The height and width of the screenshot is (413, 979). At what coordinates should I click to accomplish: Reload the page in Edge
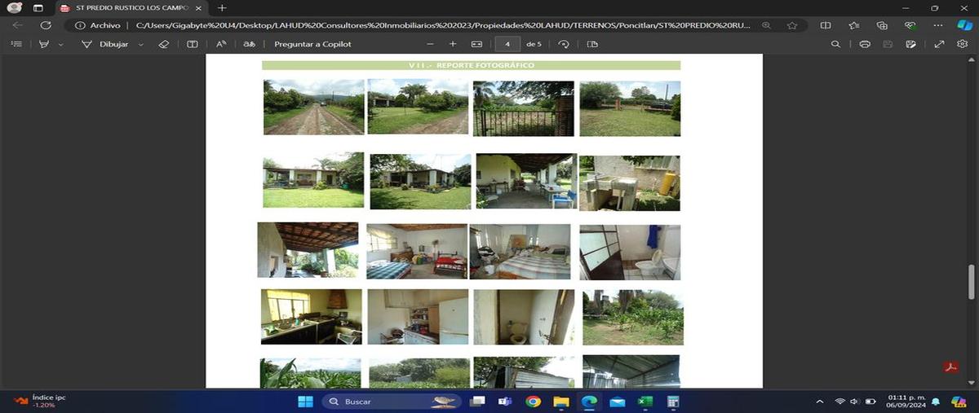click(46, 25)
